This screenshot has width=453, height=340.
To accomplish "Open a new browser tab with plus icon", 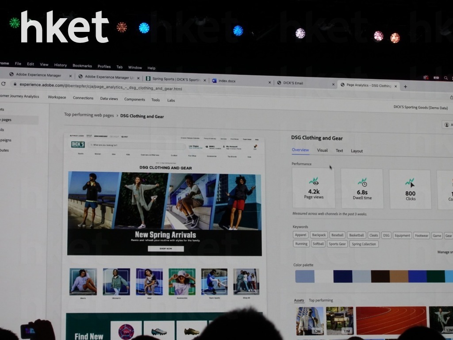I will (x=405, y=86).
